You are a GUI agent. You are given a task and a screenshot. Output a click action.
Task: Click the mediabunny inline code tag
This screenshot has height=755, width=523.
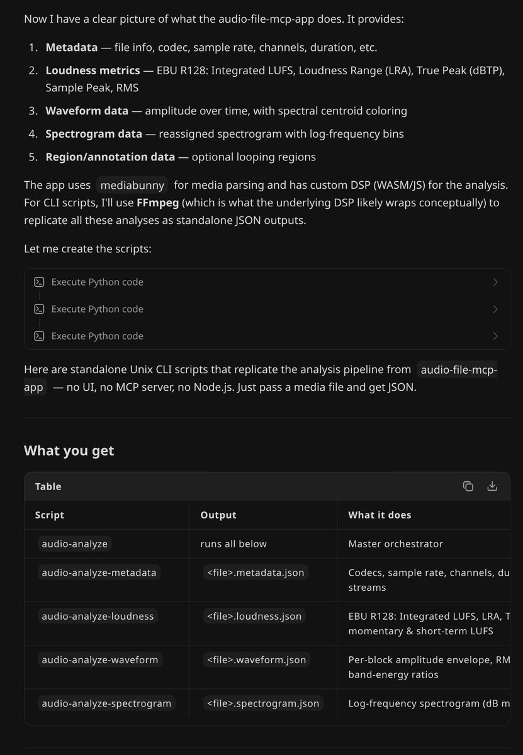click(x=133, y=185)
